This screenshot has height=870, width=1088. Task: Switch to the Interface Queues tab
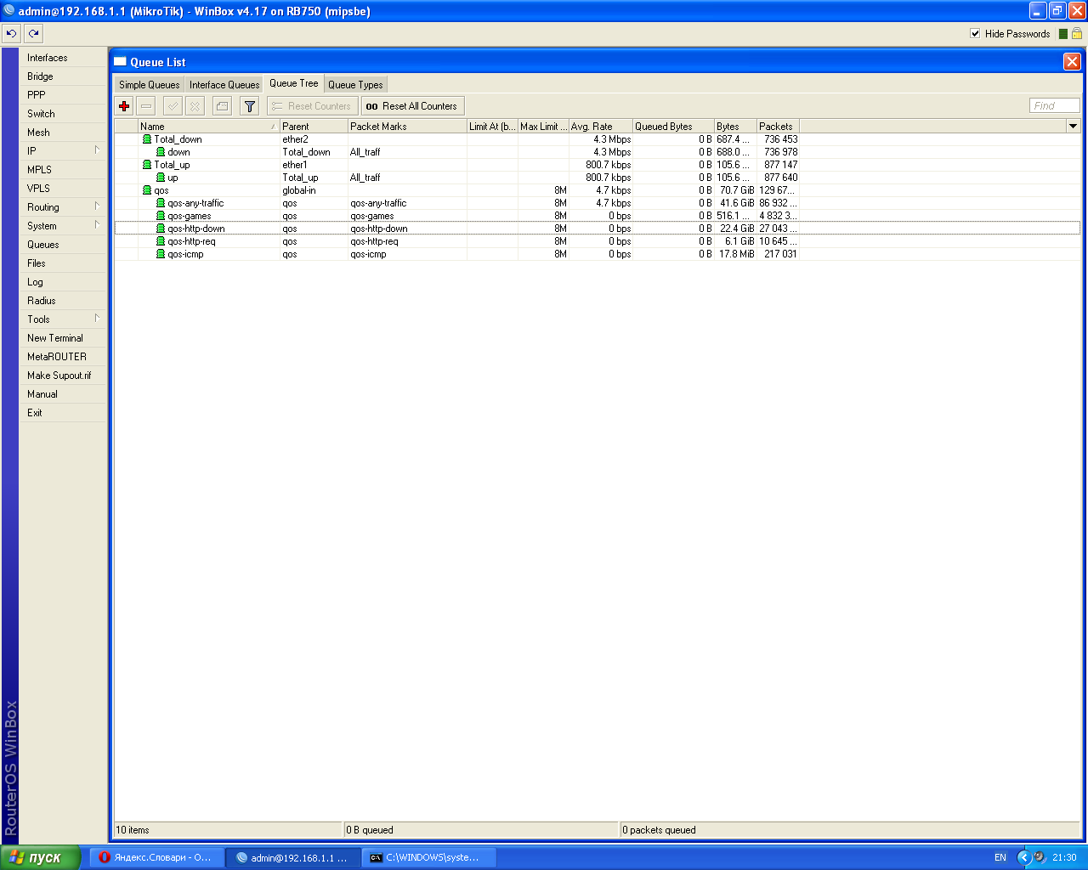224,85
